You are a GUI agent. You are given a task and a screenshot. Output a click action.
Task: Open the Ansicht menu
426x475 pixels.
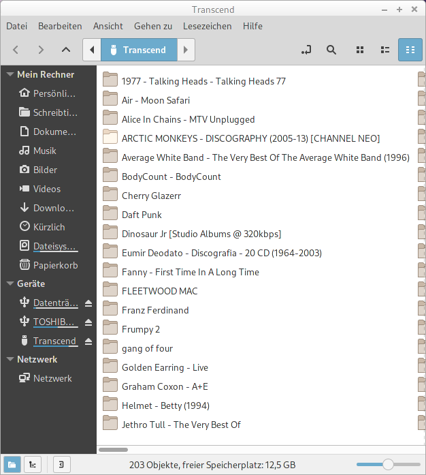108,26
